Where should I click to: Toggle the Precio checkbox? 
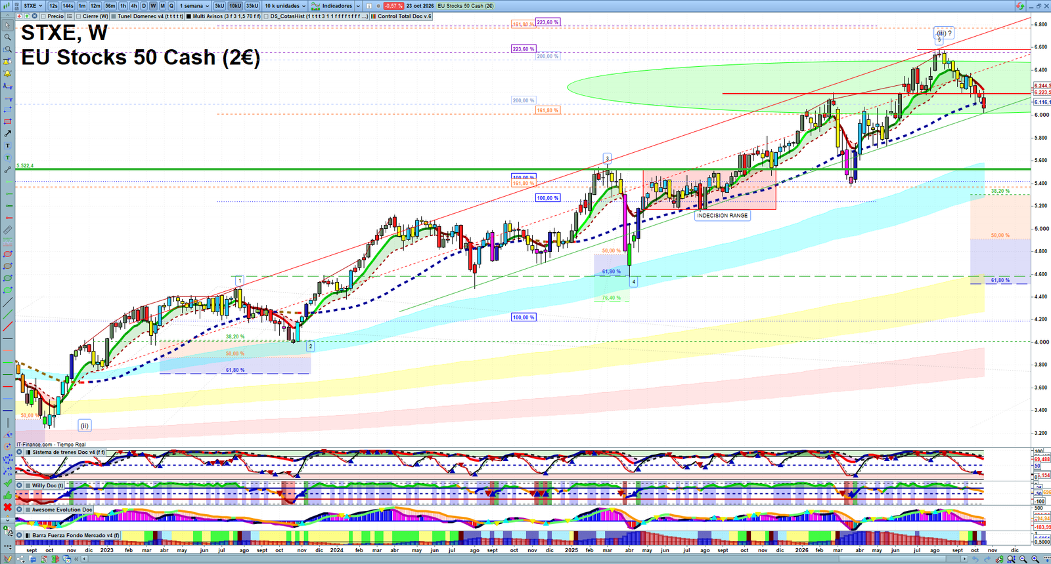[43, 16]
